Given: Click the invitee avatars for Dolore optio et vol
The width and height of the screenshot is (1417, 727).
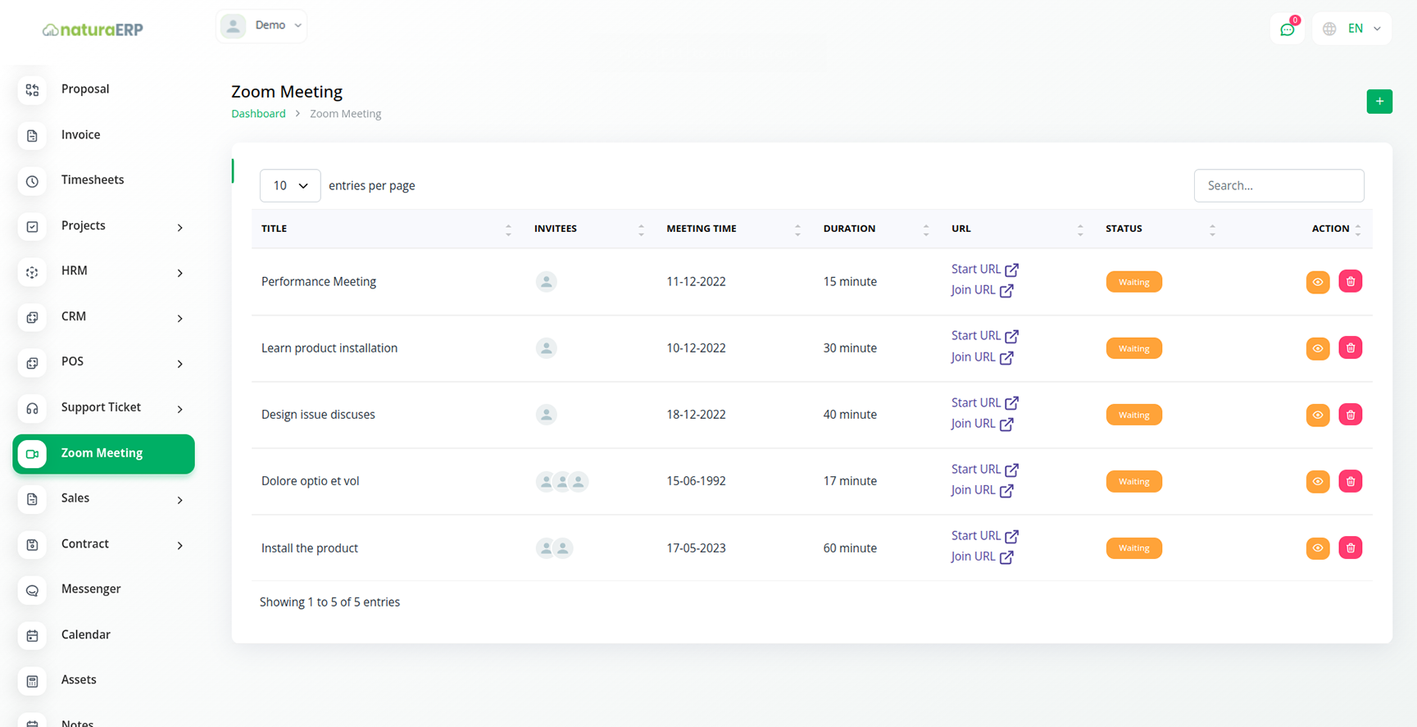Looking at the screenshot, I should (x=562, y=482).
